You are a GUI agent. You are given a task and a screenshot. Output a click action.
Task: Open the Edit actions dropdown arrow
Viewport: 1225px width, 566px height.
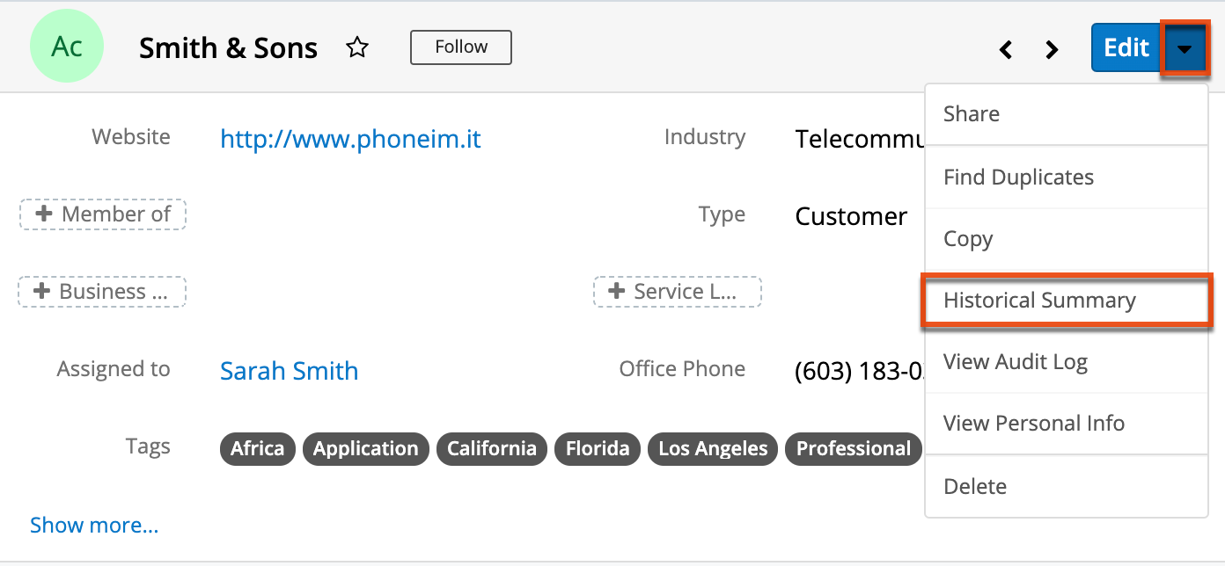[x=1185, y=47]
